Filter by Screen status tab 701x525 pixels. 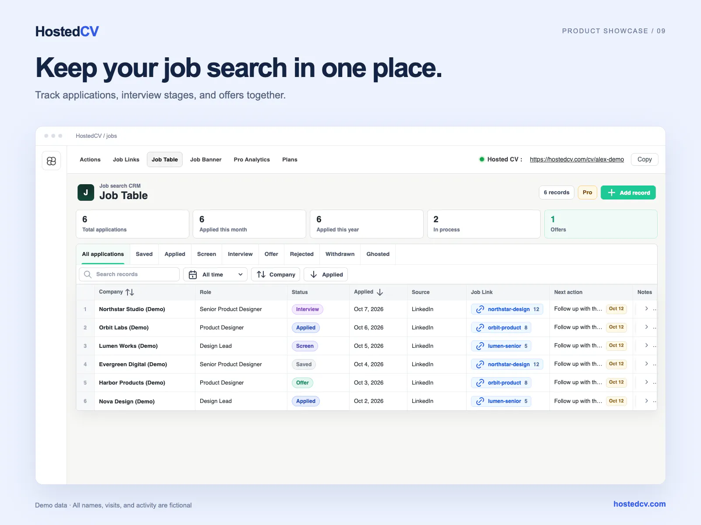point(206,254)
